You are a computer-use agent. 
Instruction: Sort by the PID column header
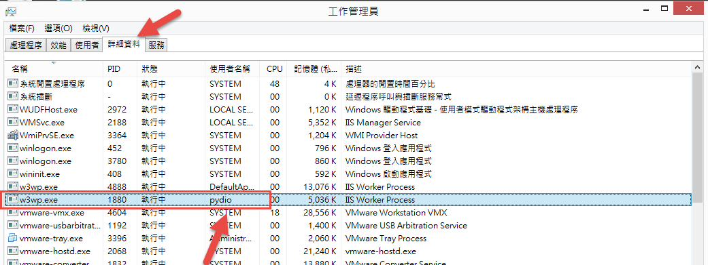(x=120, y=69)
